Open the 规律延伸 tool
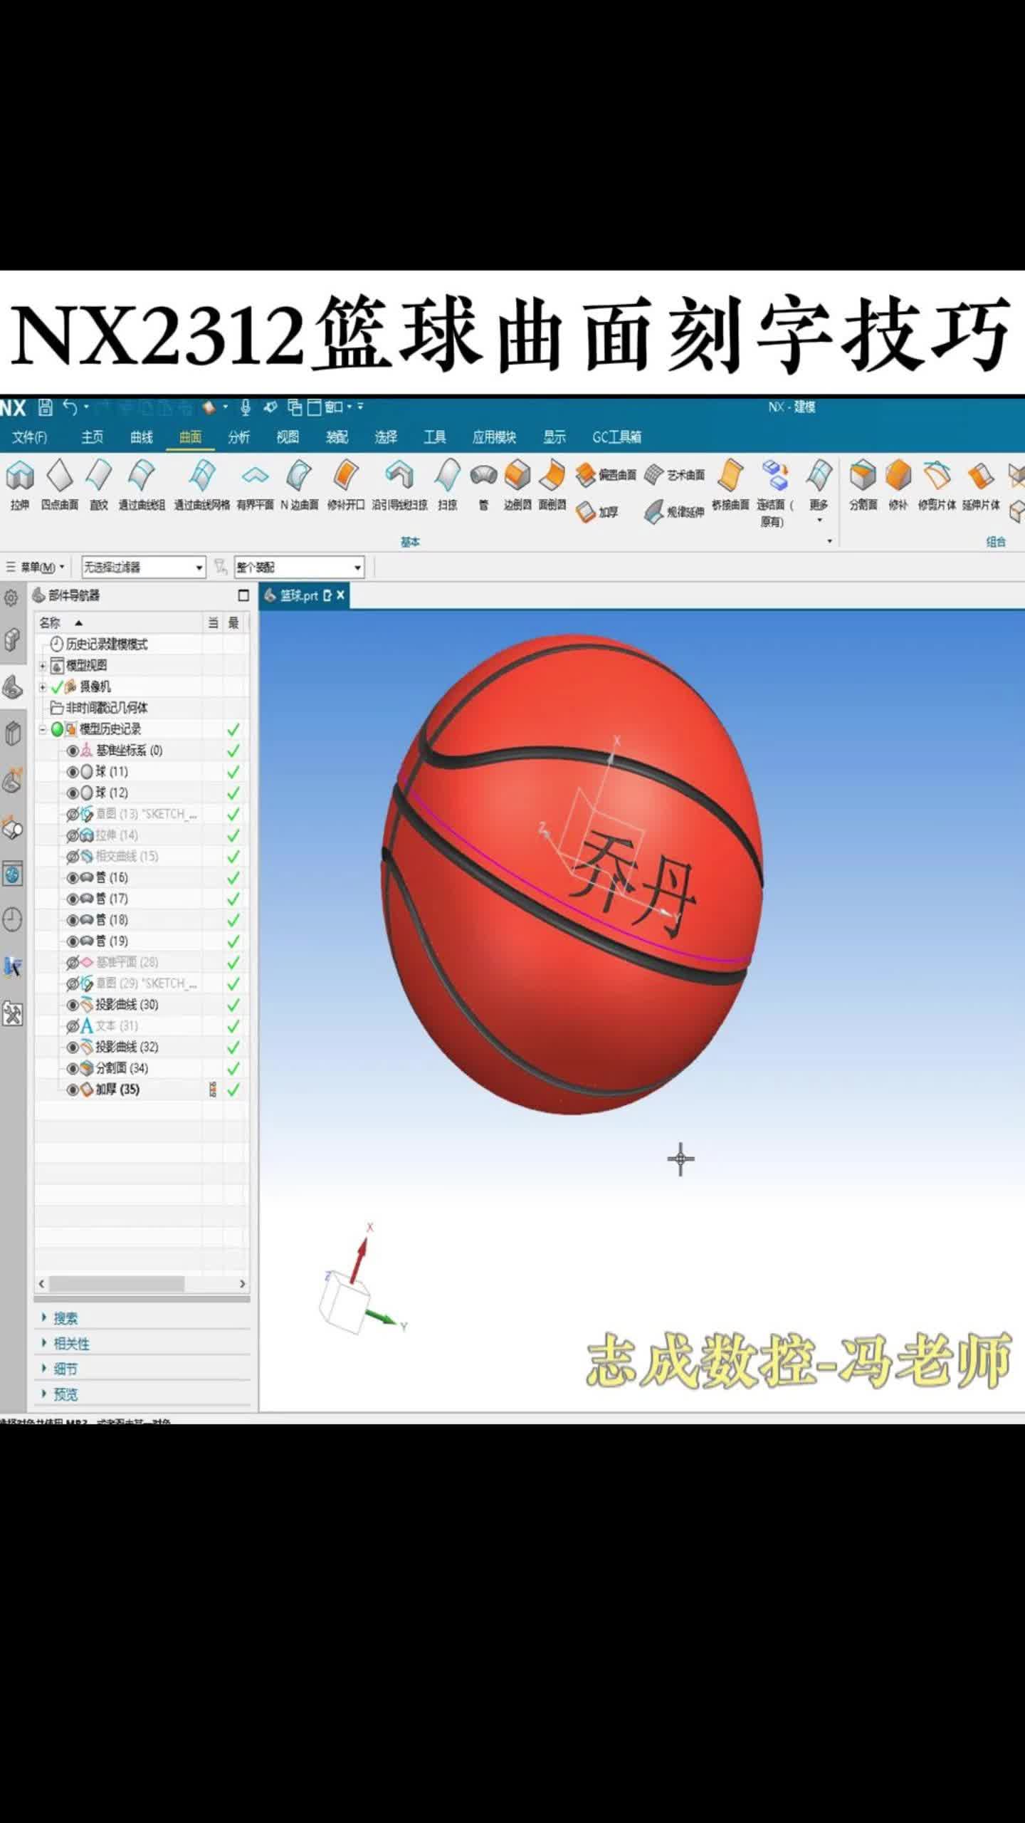The image size is (1025, 1823). coord(673,512)
